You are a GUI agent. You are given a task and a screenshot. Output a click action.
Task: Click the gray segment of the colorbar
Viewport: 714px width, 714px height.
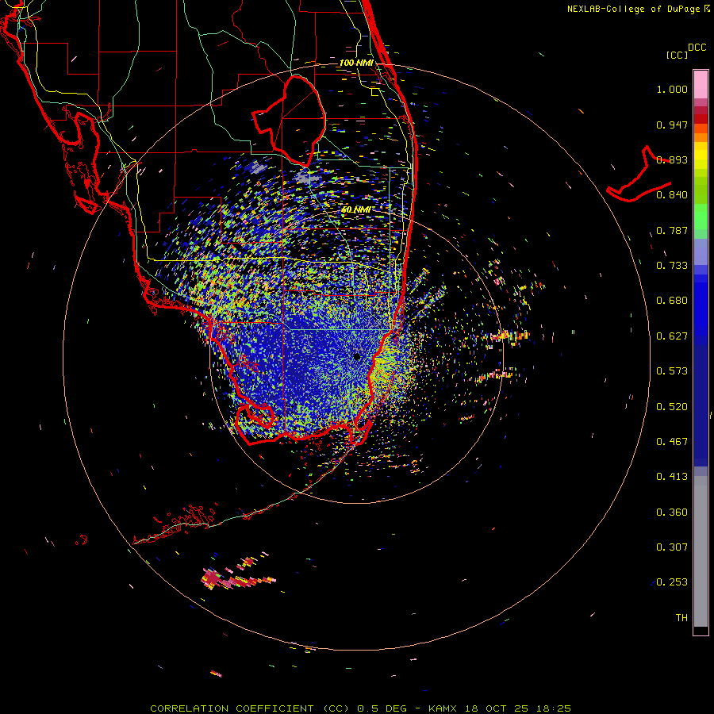click(701, 551)
